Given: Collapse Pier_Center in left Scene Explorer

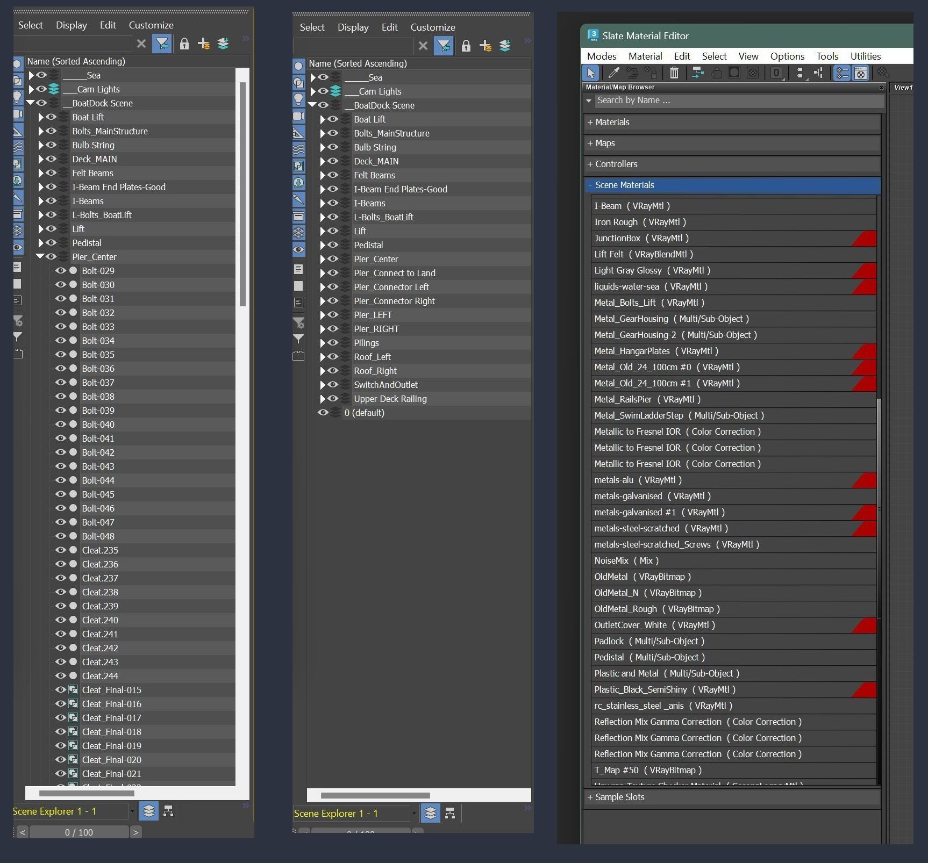Looking at the screenshot, I should coord(40,257).
